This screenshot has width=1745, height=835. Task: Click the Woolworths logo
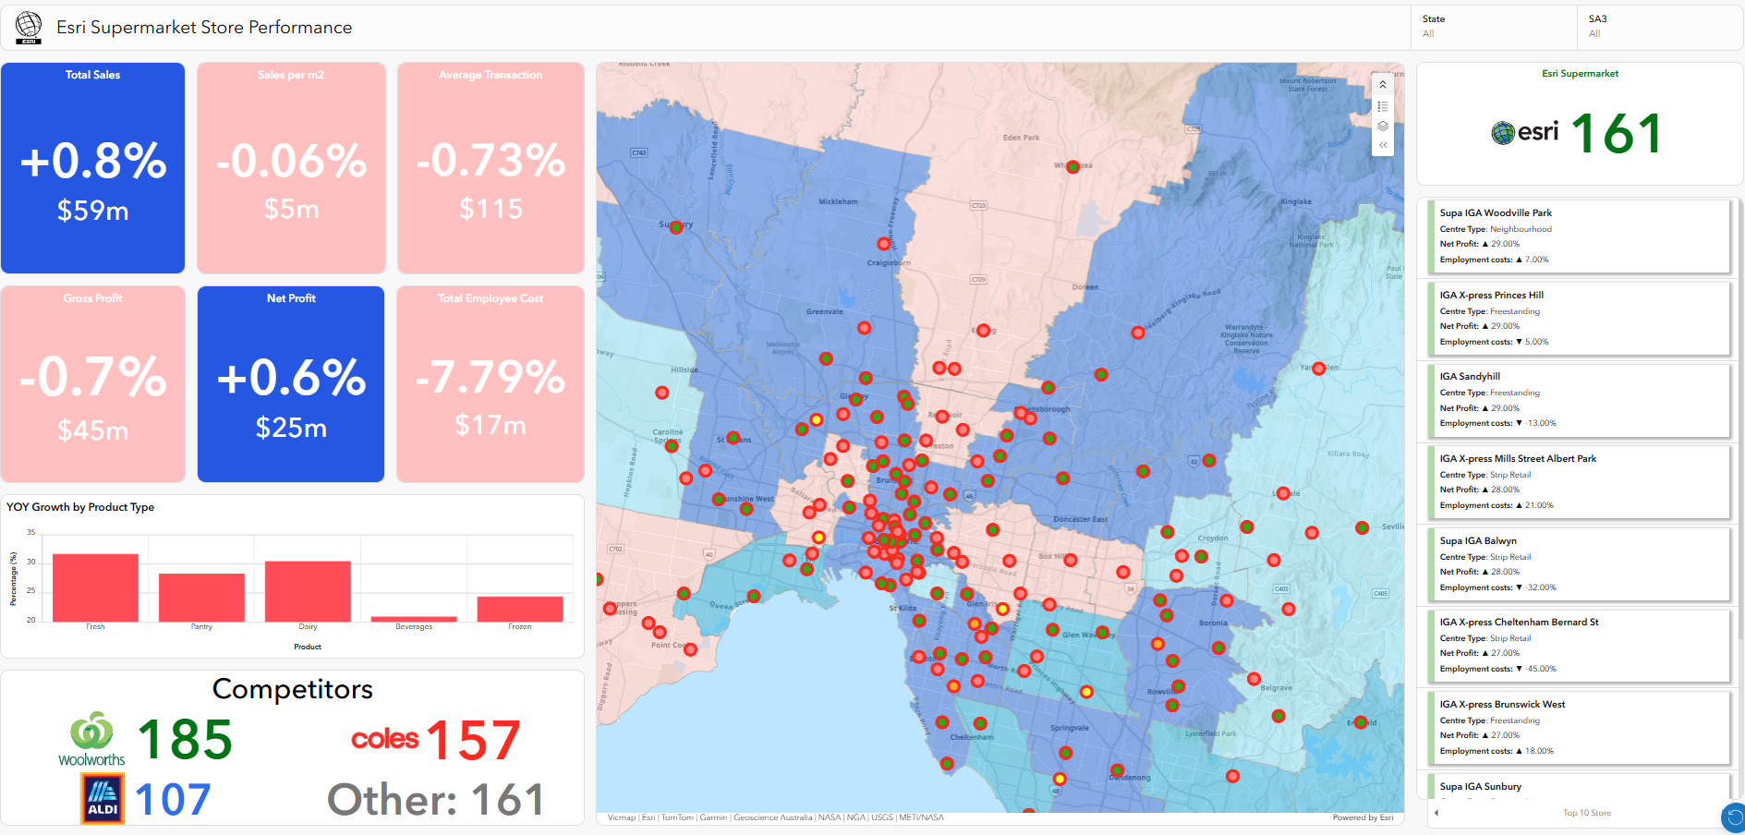pyautogui.click(x=91, y=739)
